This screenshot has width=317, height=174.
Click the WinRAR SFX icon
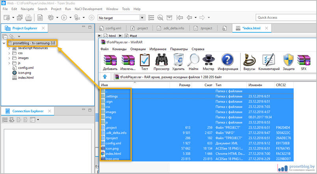[304, 60]
